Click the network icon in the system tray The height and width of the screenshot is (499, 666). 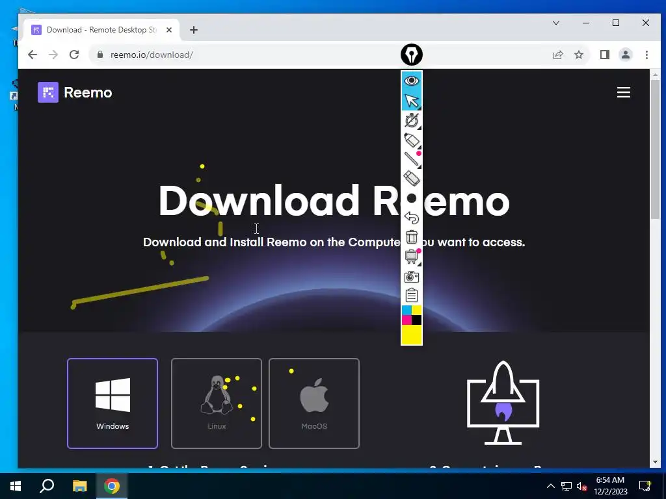point(566,486)
